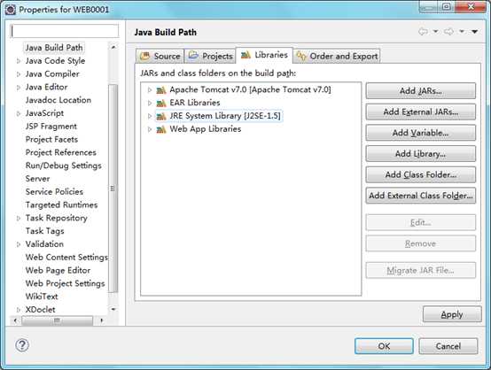
Task: Click the Apache Tomcat v7.0 library icon
Action: (x=161, y=90)
